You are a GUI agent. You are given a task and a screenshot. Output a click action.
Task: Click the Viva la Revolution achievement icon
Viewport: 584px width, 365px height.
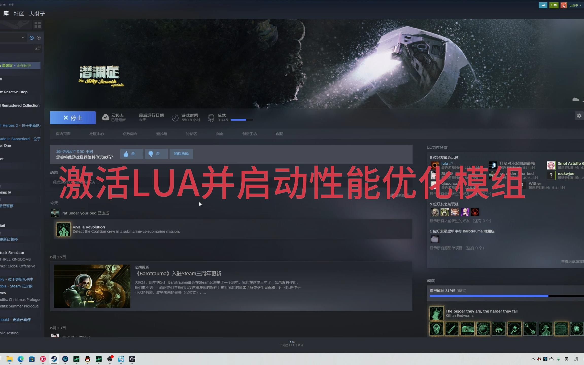pos(63,229)
